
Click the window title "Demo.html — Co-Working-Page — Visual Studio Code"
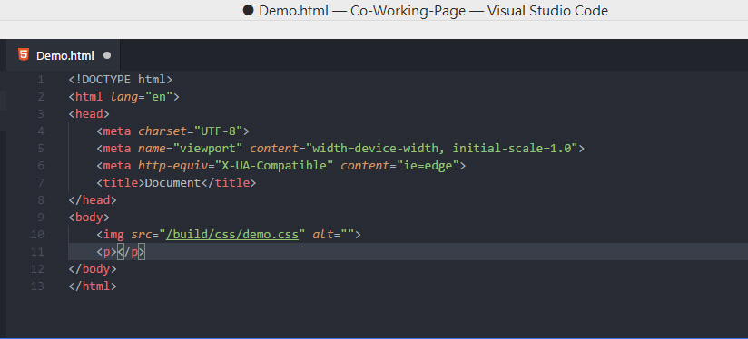426,11
